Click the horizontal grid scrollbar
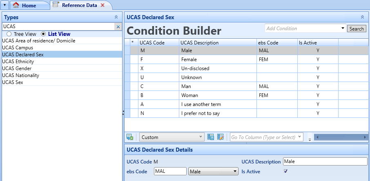The height and width of the screenshot is (181, 370). [x=341, y=137]
